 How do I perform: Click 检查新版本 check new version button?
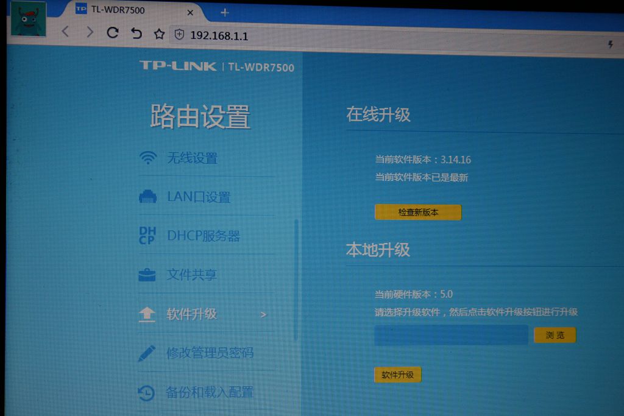coord(418,213)
